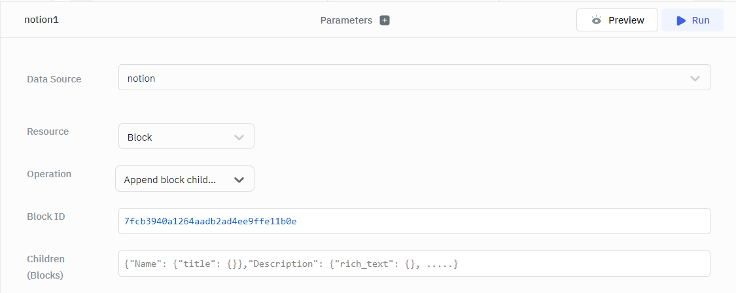Image resolution: width=736 pixels, height=293 pixels.
Task: Click the eye icon in Preview
Action: coord(596,20)
